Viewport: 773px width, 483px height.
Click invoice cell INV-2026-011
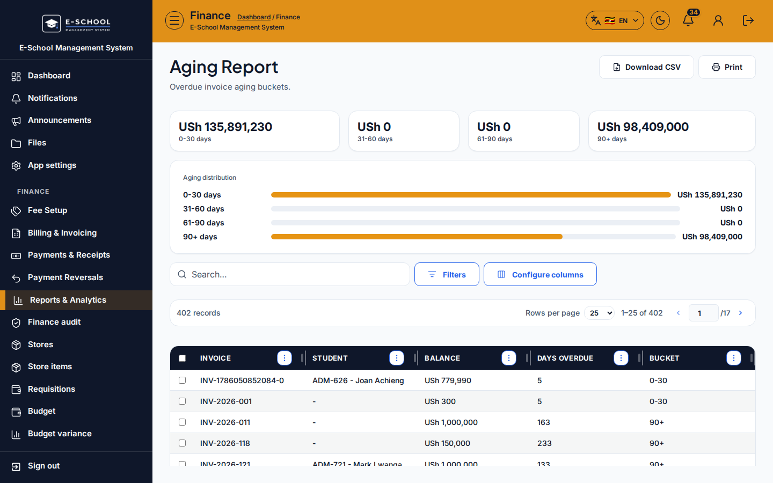click(225, 422)
